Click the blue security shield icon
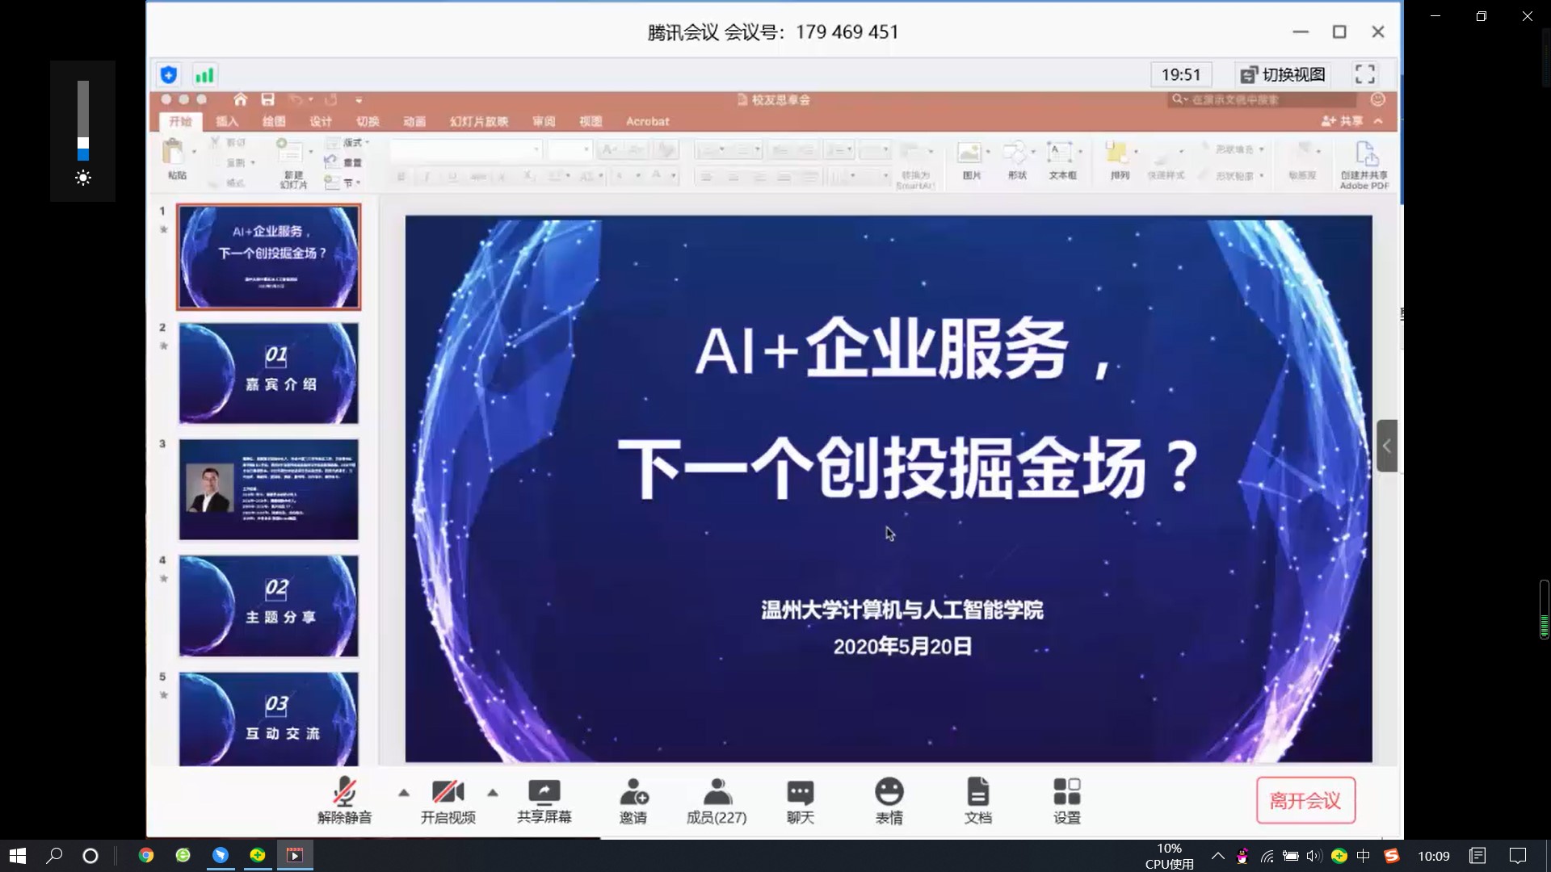This screenshot has height=872, width=1551. click(x=169, y=75)
